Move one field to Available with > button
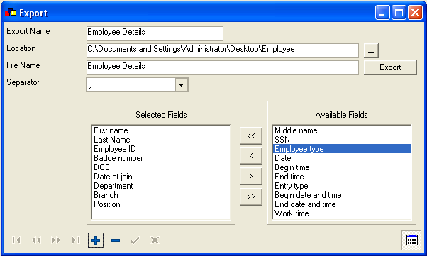The image size is (427, 256). 251,176
